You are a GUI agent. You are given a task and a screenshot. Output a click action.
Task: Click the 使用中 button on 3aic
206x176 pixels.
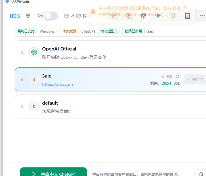click(x=195, y=79)
